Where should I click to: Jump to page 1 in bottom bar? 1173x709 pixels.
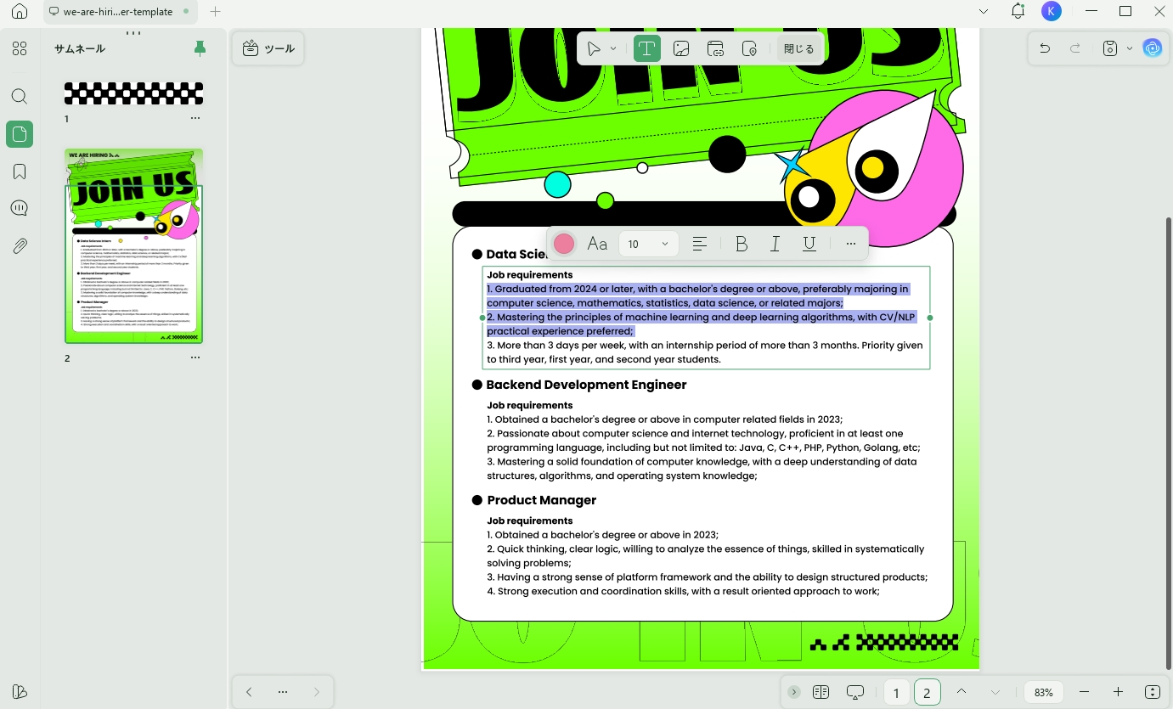[x=896, y=693]
